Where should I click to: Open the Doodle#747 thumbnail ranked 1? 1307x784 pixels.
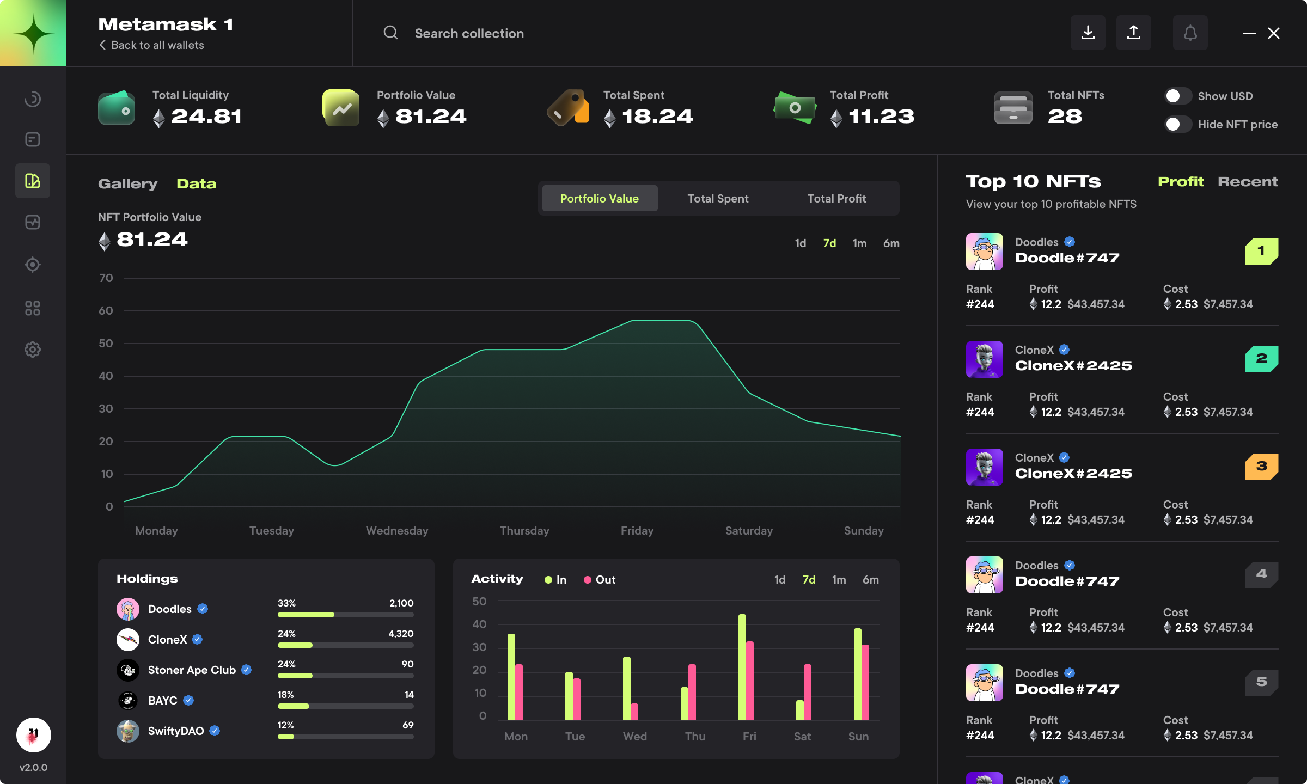[985, 252]
